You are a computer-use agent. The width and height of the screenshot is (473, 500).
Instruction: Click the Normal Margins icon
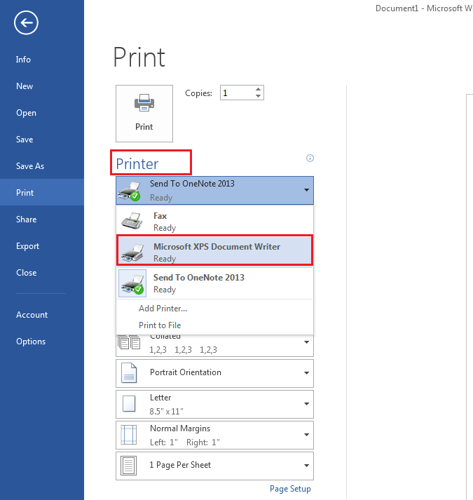129,435
